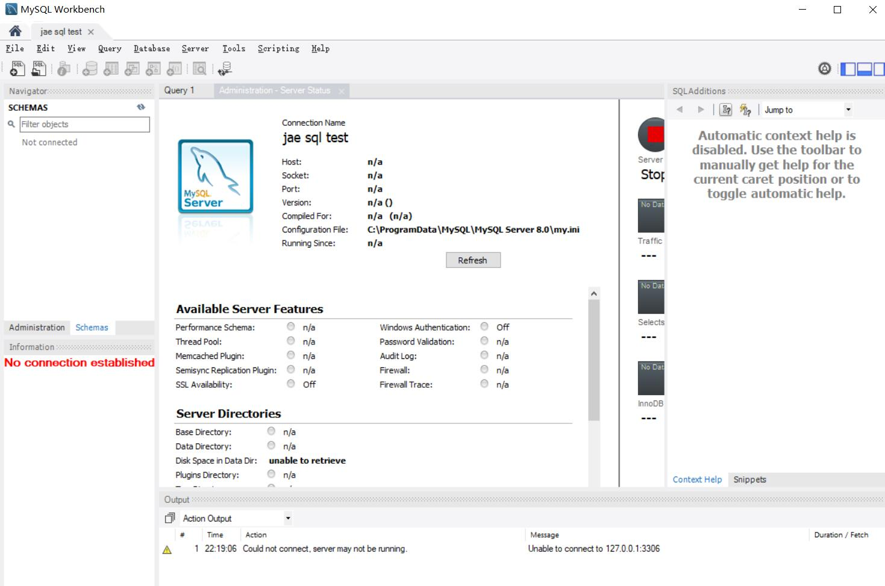The height and width of the screenshot is (586, 885).
Task: Create new view toolbar icon
Action: (132, 69)
